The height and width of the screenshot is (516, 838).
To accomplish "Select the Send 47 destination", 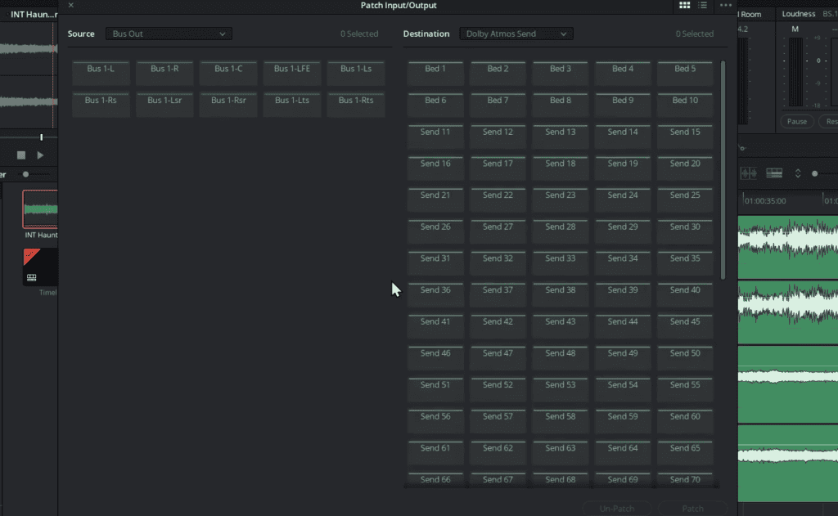I will coord(498,357).
